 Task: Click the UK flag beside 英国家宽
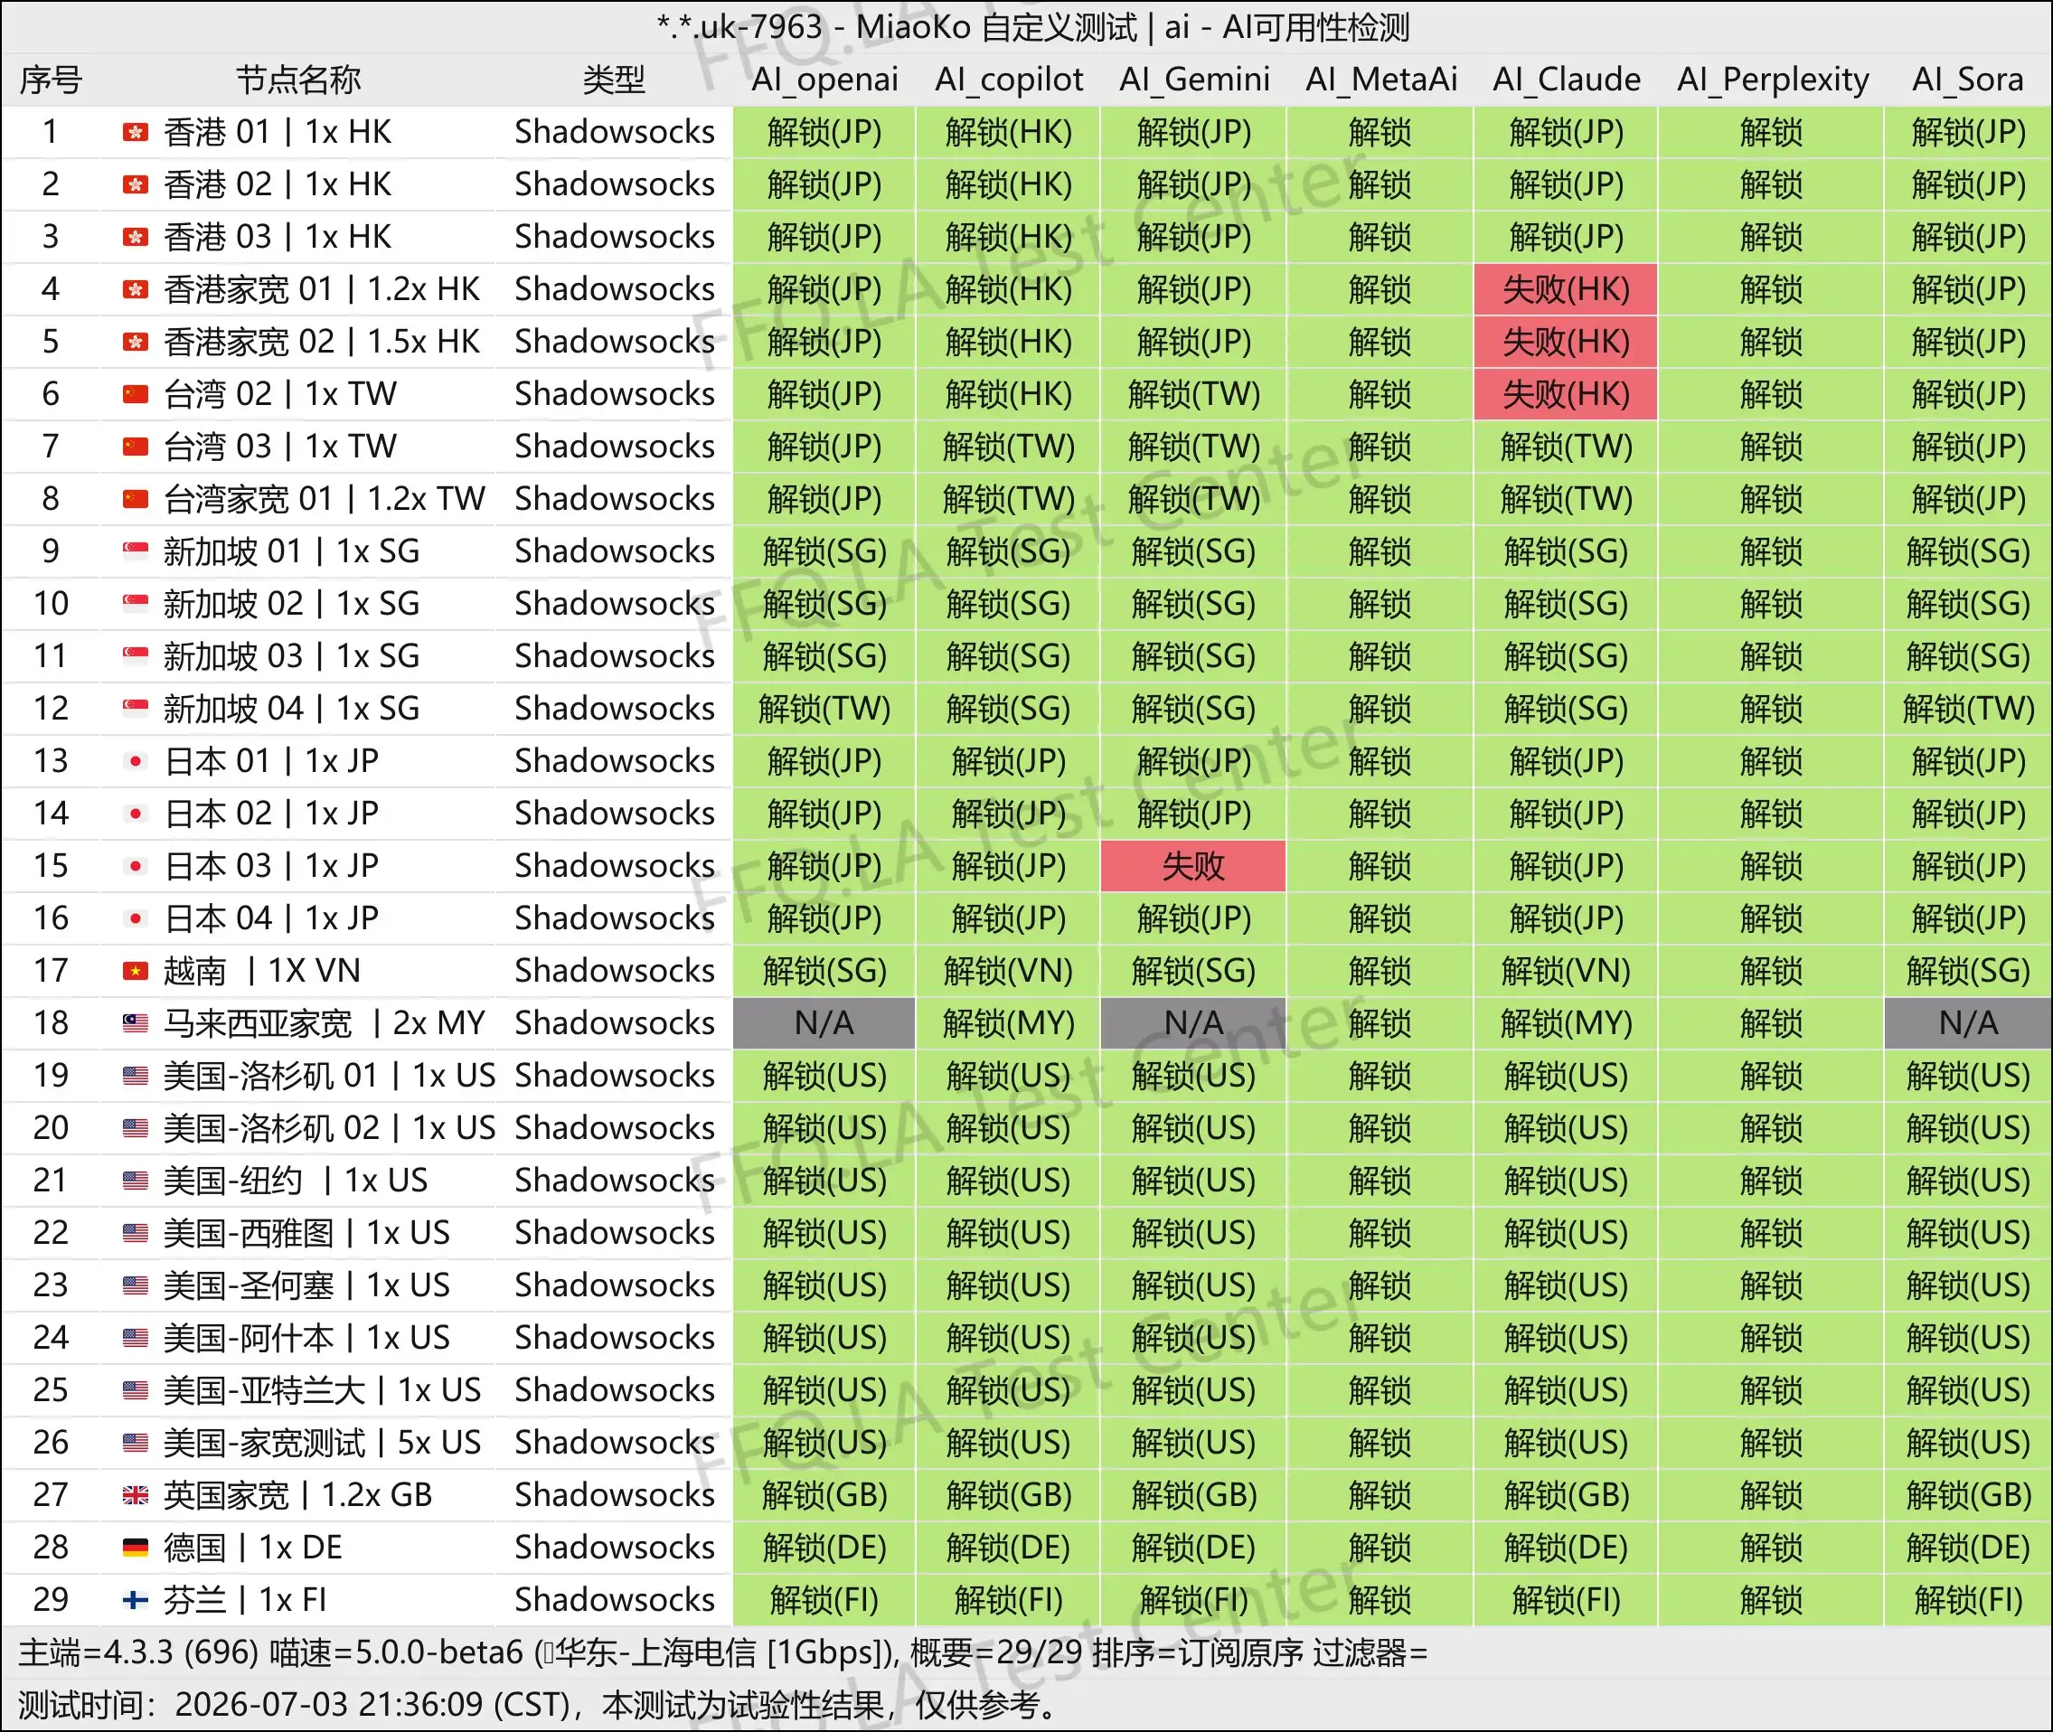click(x=136, y=1495)
